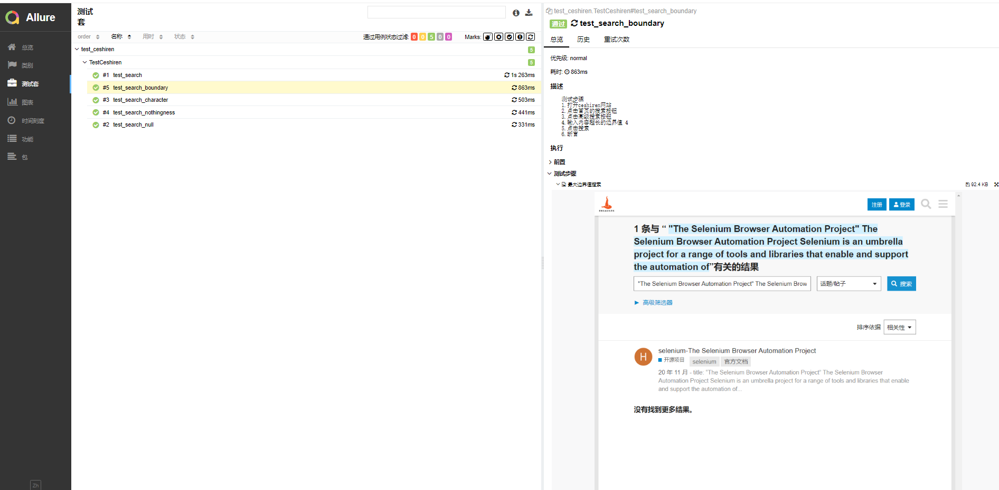This screenshot has height=490, width=999.
Task: Click the Zh language switcher at sidebar bottom
Action: click(35, 485)
